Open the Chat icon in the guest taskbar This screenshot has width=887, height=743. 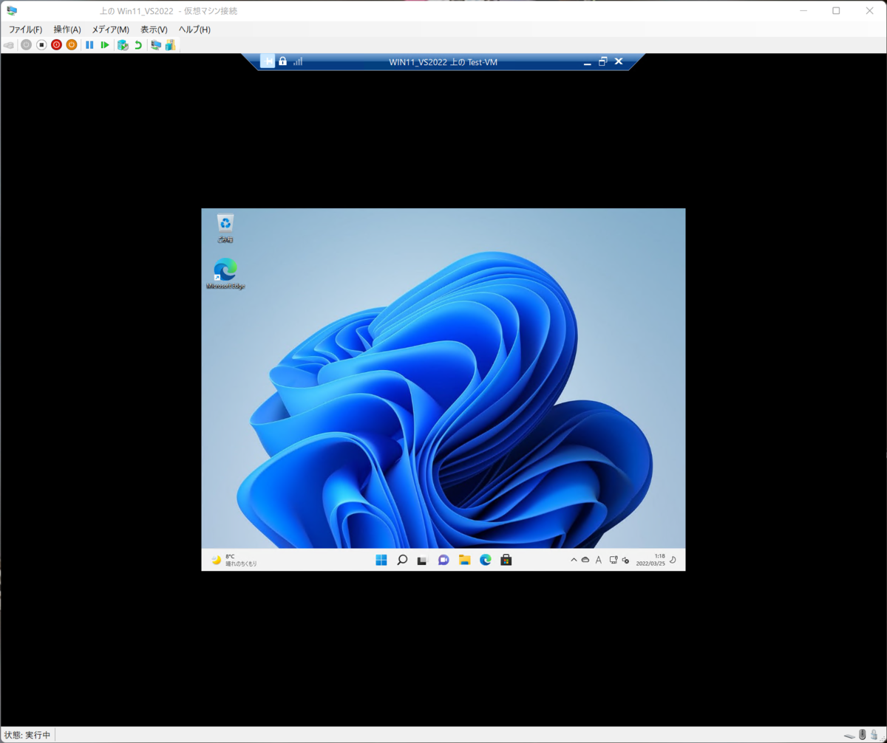coord(443,560)
